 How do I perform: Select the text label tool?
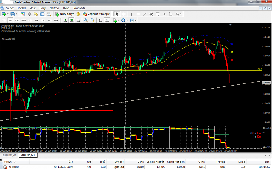[x=171, y=14]
